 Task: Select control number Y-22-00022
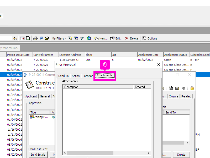41,70
